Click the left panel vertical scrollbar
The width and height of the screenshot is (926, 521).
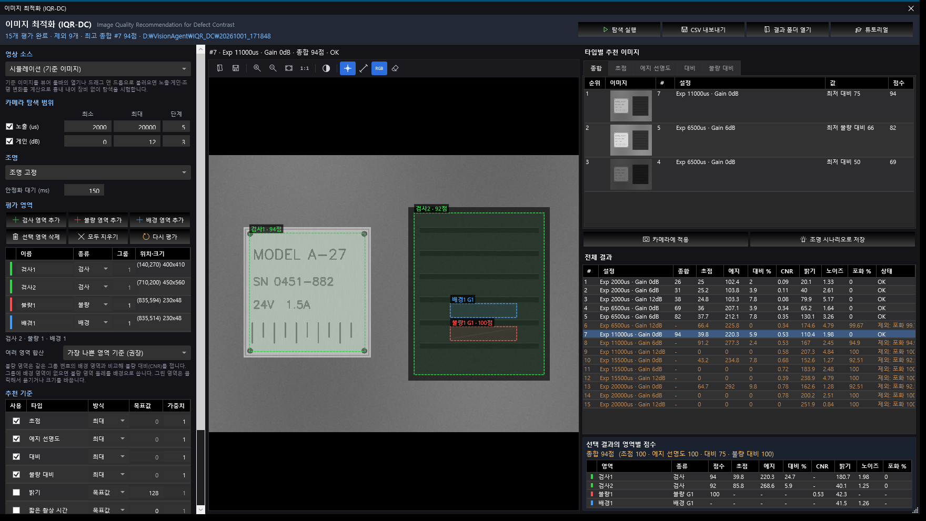click(200, 280)
